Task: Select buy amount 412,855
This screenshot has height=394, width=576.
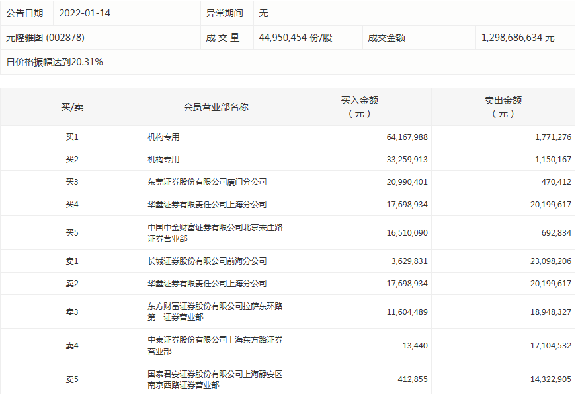Action: pyautogui.click(x=413, y=379)
